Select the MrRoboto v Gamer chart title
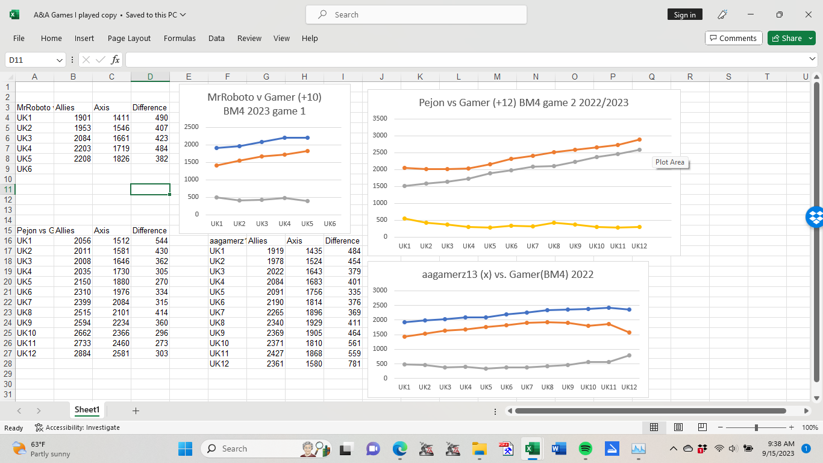The width and height of the screenshot is (823, 463). pyautogui.click(x=264, y=104)
